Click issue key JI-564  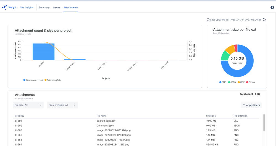click(x=18, y=144)
